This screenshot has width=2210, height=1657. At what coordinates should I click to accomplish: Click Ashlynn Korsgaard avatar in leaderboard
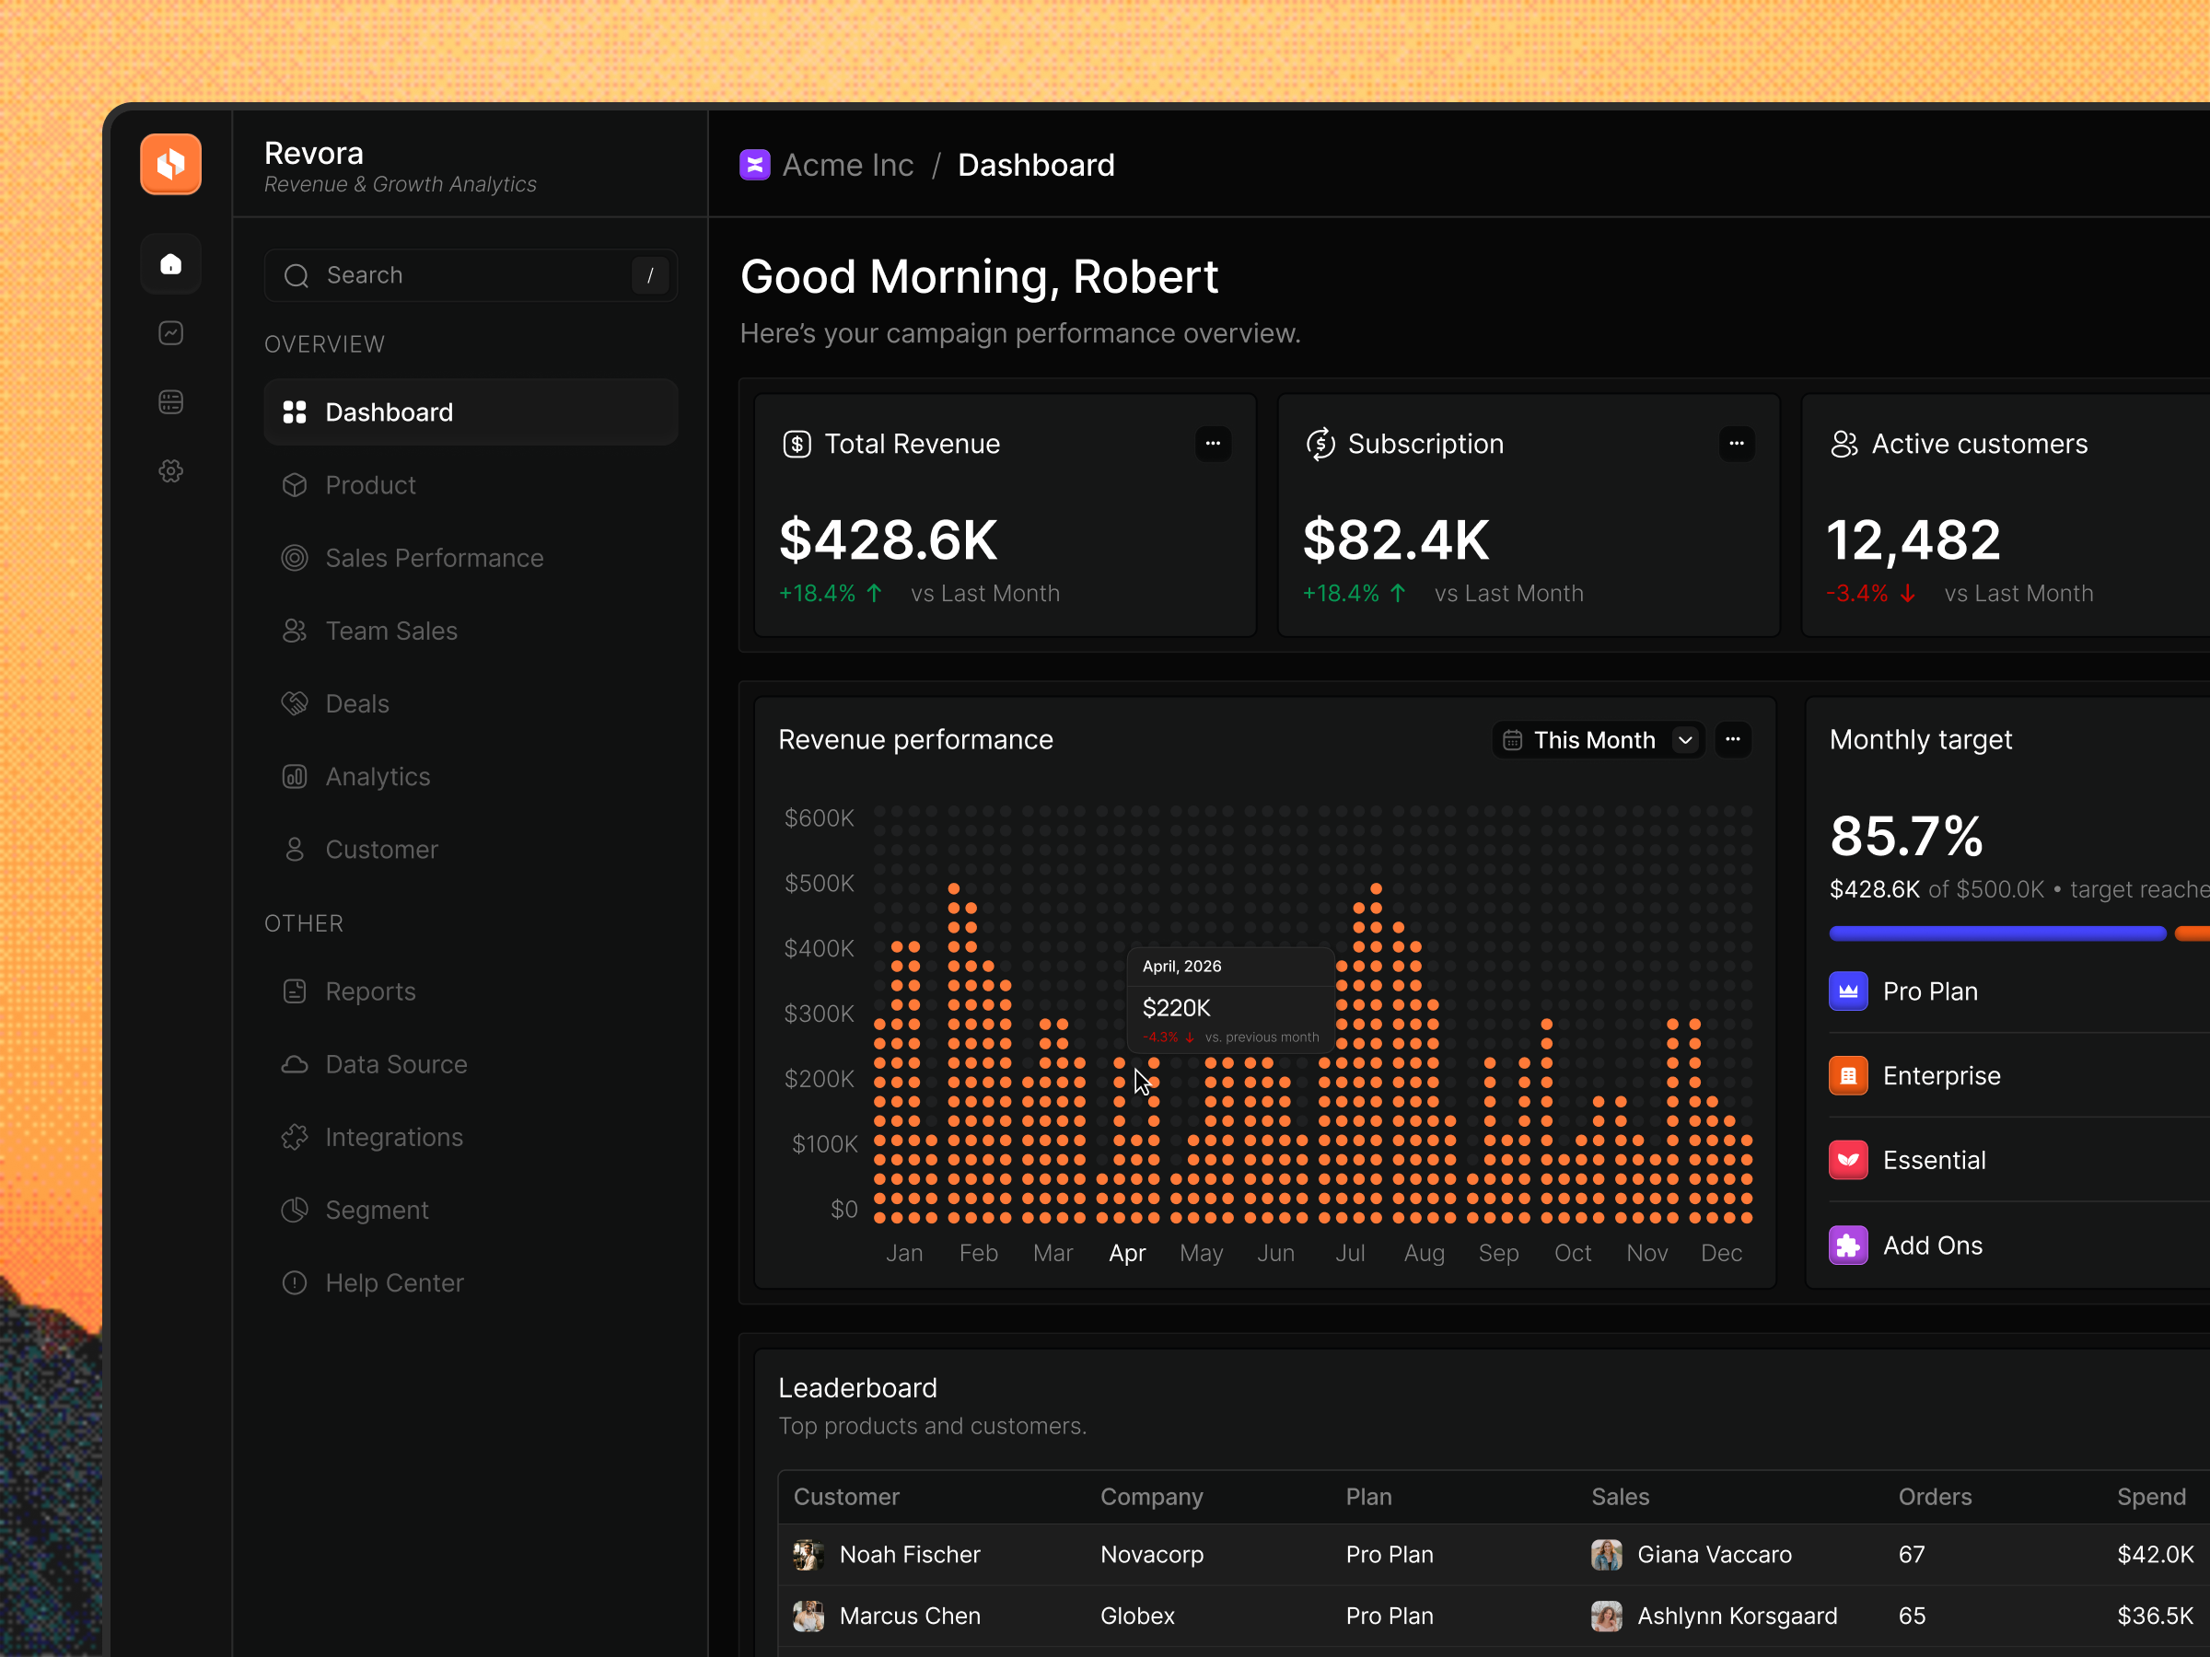(x=1607, y=1615)
